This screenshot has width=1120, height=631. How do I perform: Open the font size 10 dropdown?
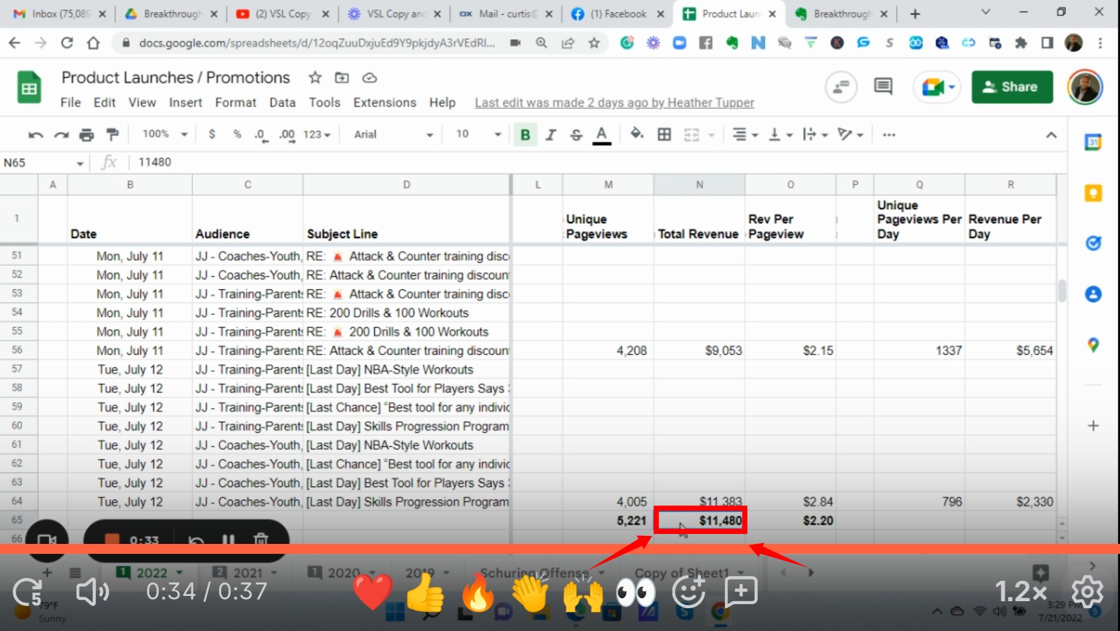[x=478, y=134]
